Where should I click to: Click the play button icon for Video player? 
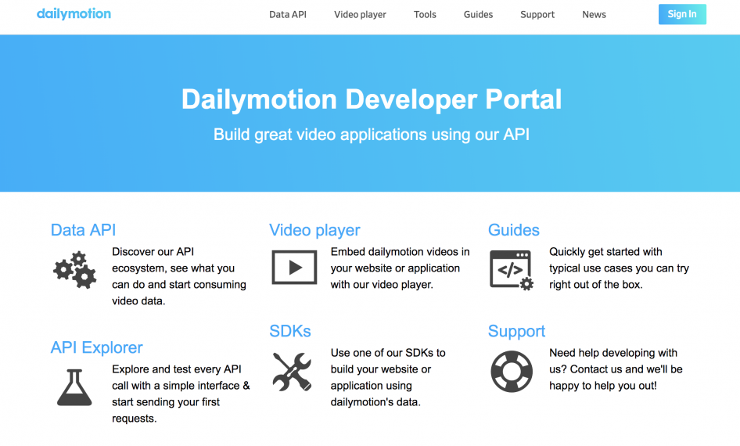[x=294, y=268]
